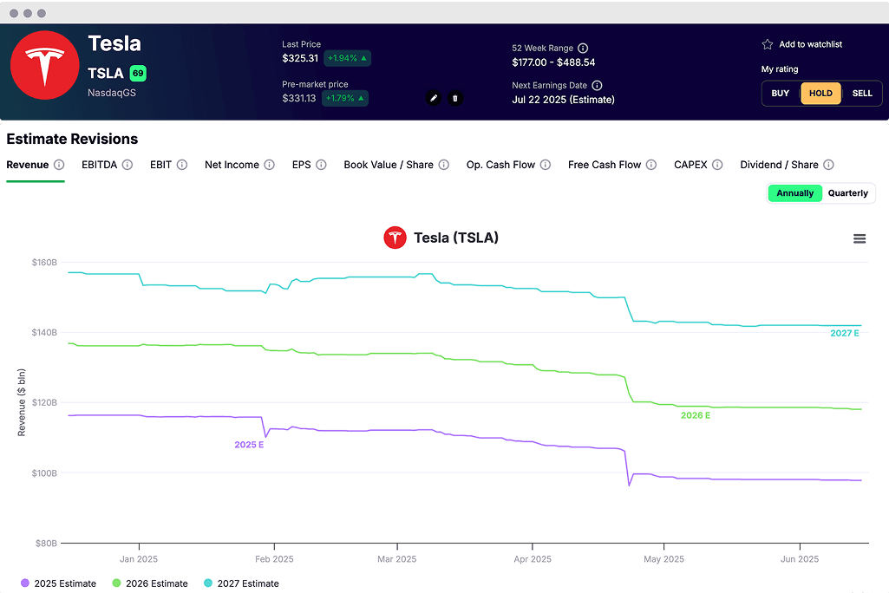Click the 2027 E line label
The height and width of the screenshot is (593, 889).
pyautogui.click(x=845, y=334)
